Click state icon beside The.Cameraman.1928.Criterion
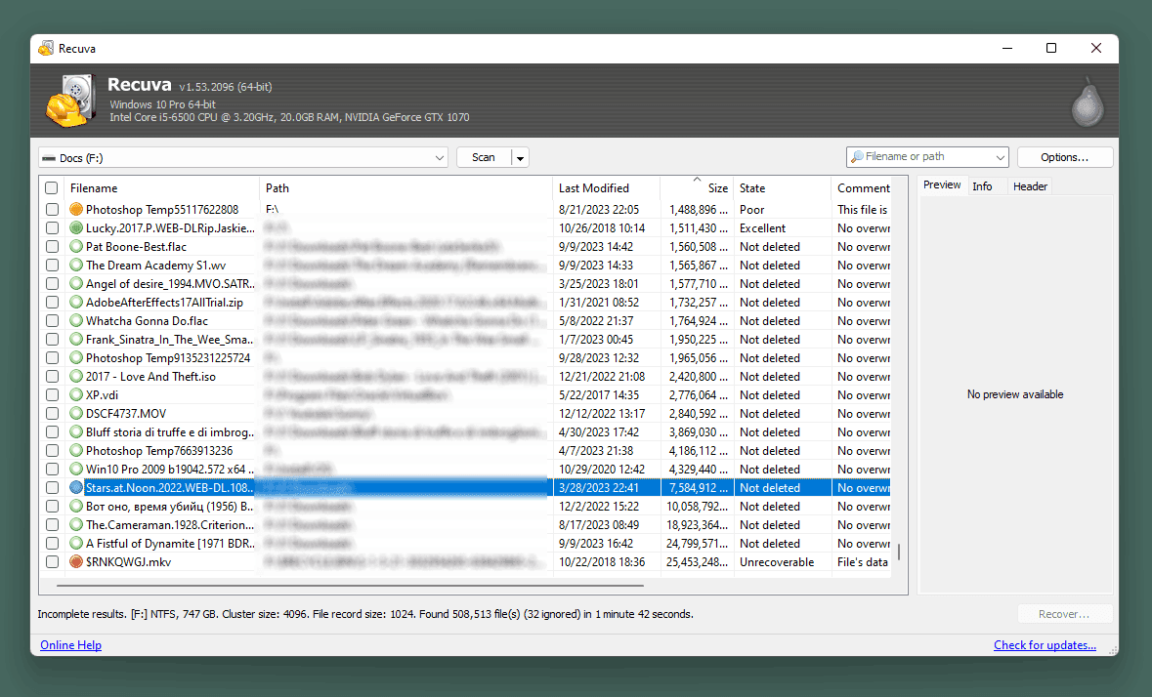Viewport: 1152px width, 697px height. (75, 524)
